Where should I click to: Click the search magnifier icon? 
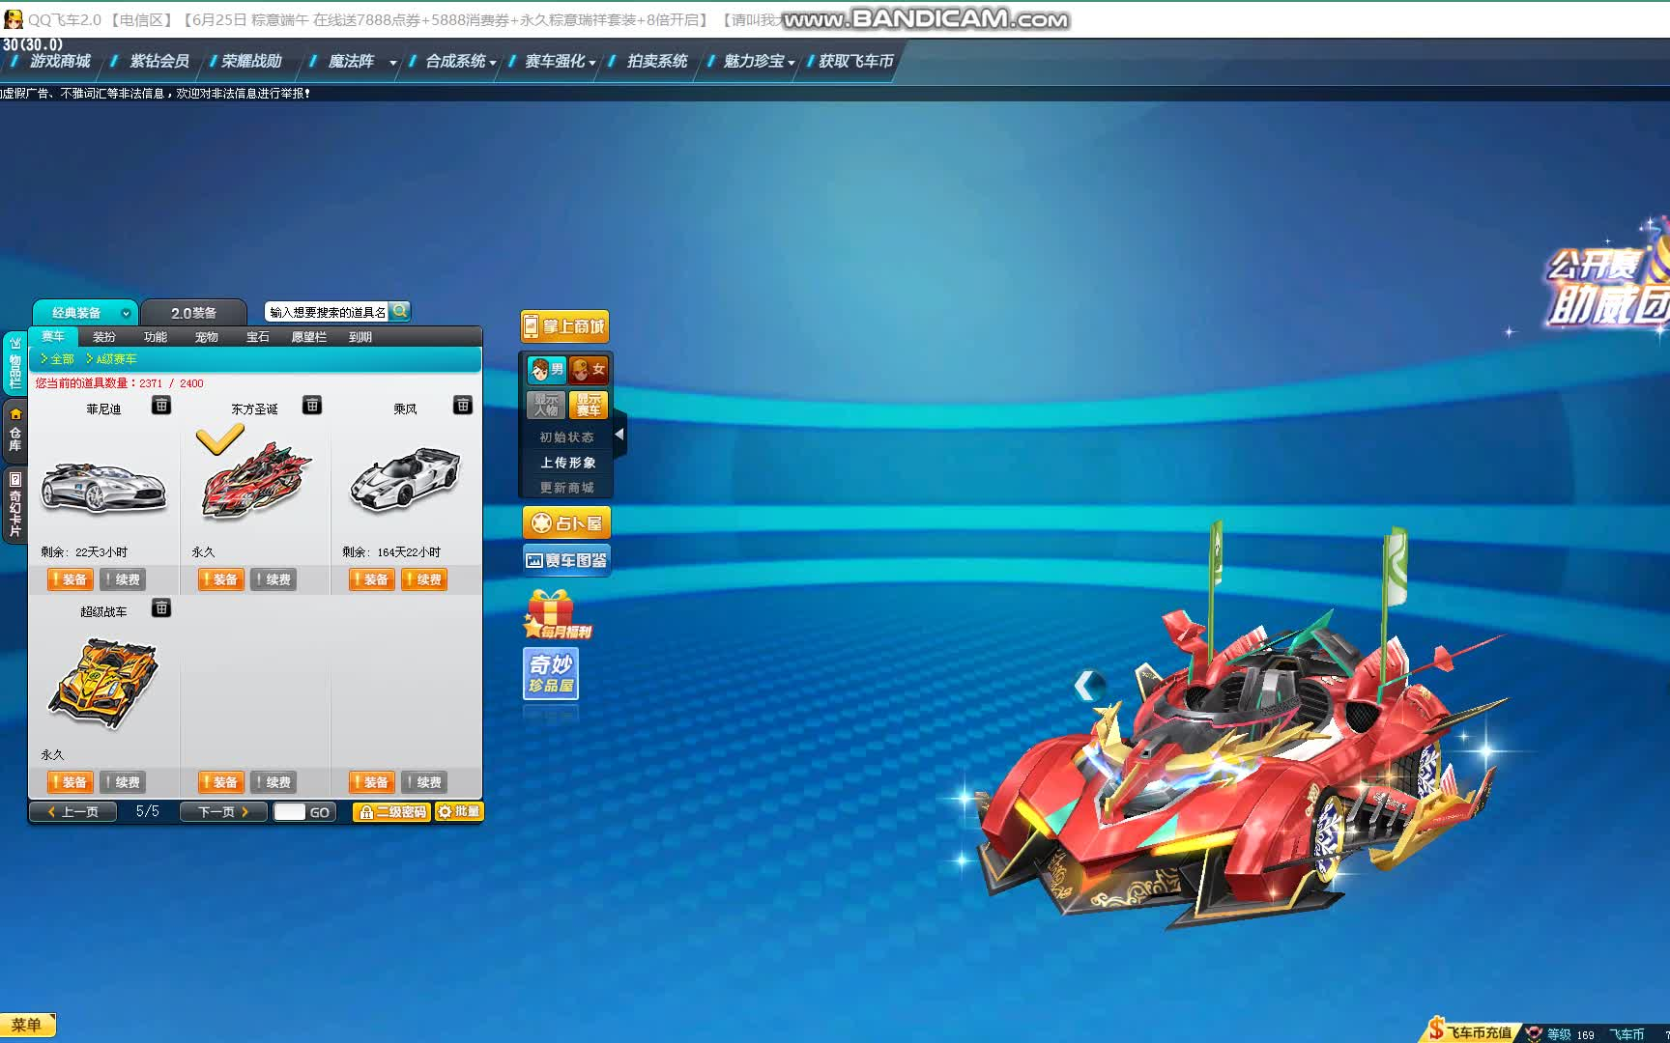coord(400,311)
